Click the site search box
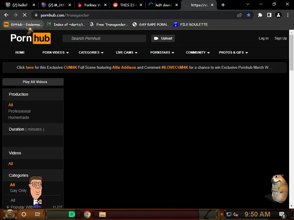This screenshot has width=294, height=220. pos(104,38)
